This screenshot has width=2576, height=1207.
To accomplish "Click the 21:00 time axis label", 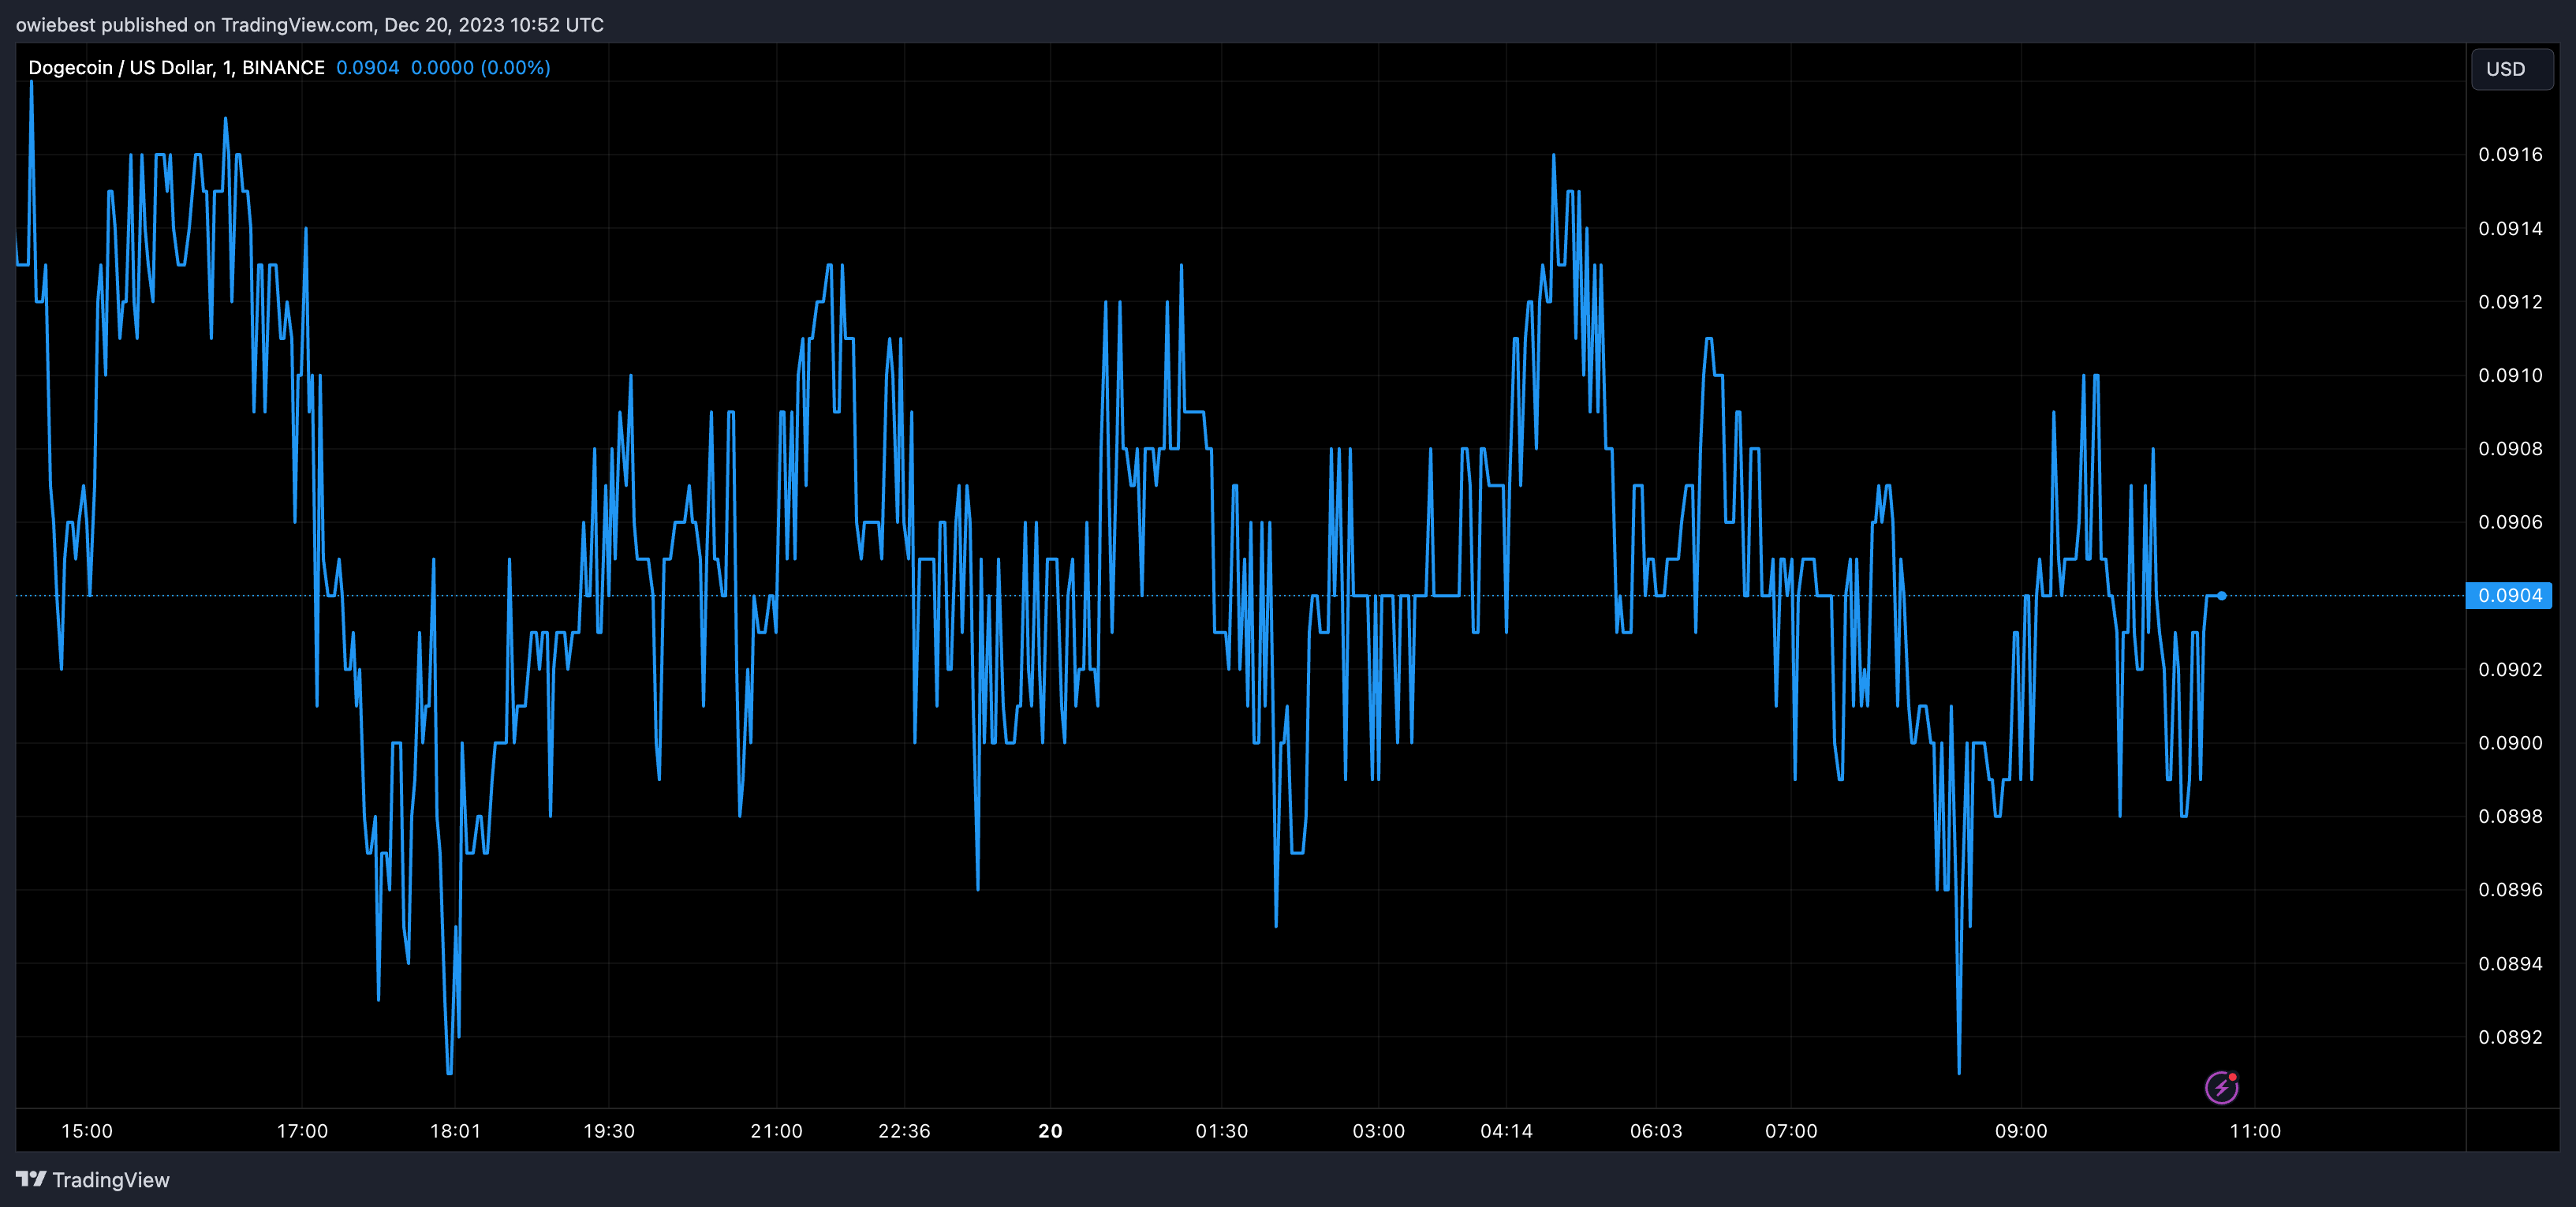I will (776, 1131).
